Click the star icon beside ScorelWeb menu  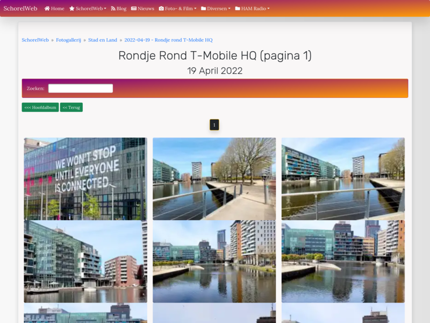point(72,9)
